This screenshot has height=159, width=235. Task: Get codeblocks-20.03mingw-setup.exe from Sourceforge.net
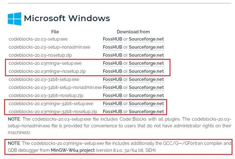click(146, 63)
